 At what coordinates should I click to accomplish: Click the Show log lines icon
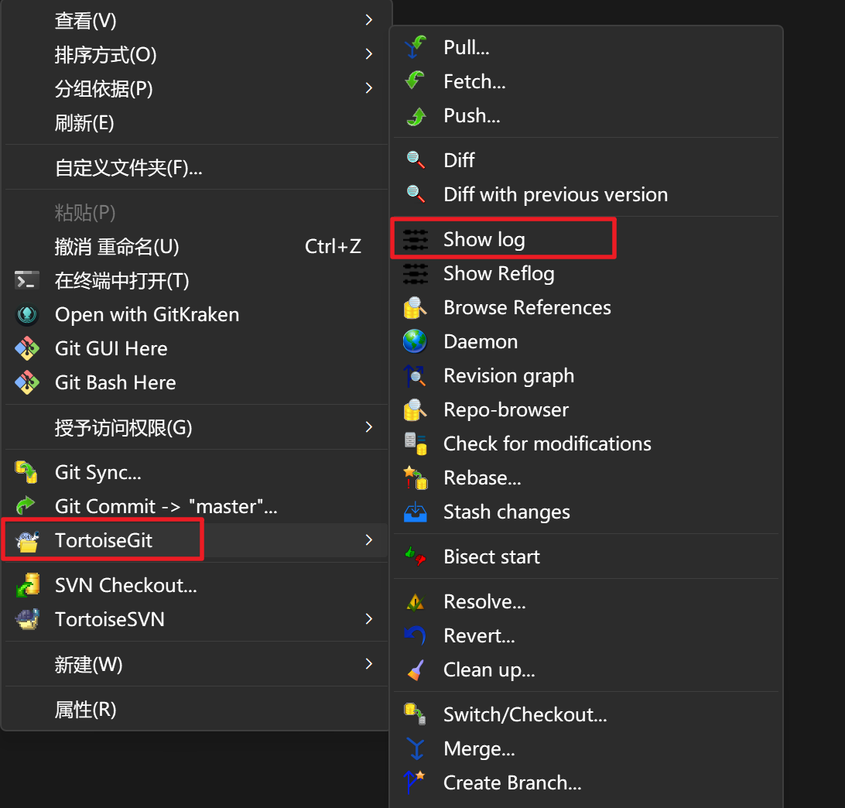pos(416,240)
